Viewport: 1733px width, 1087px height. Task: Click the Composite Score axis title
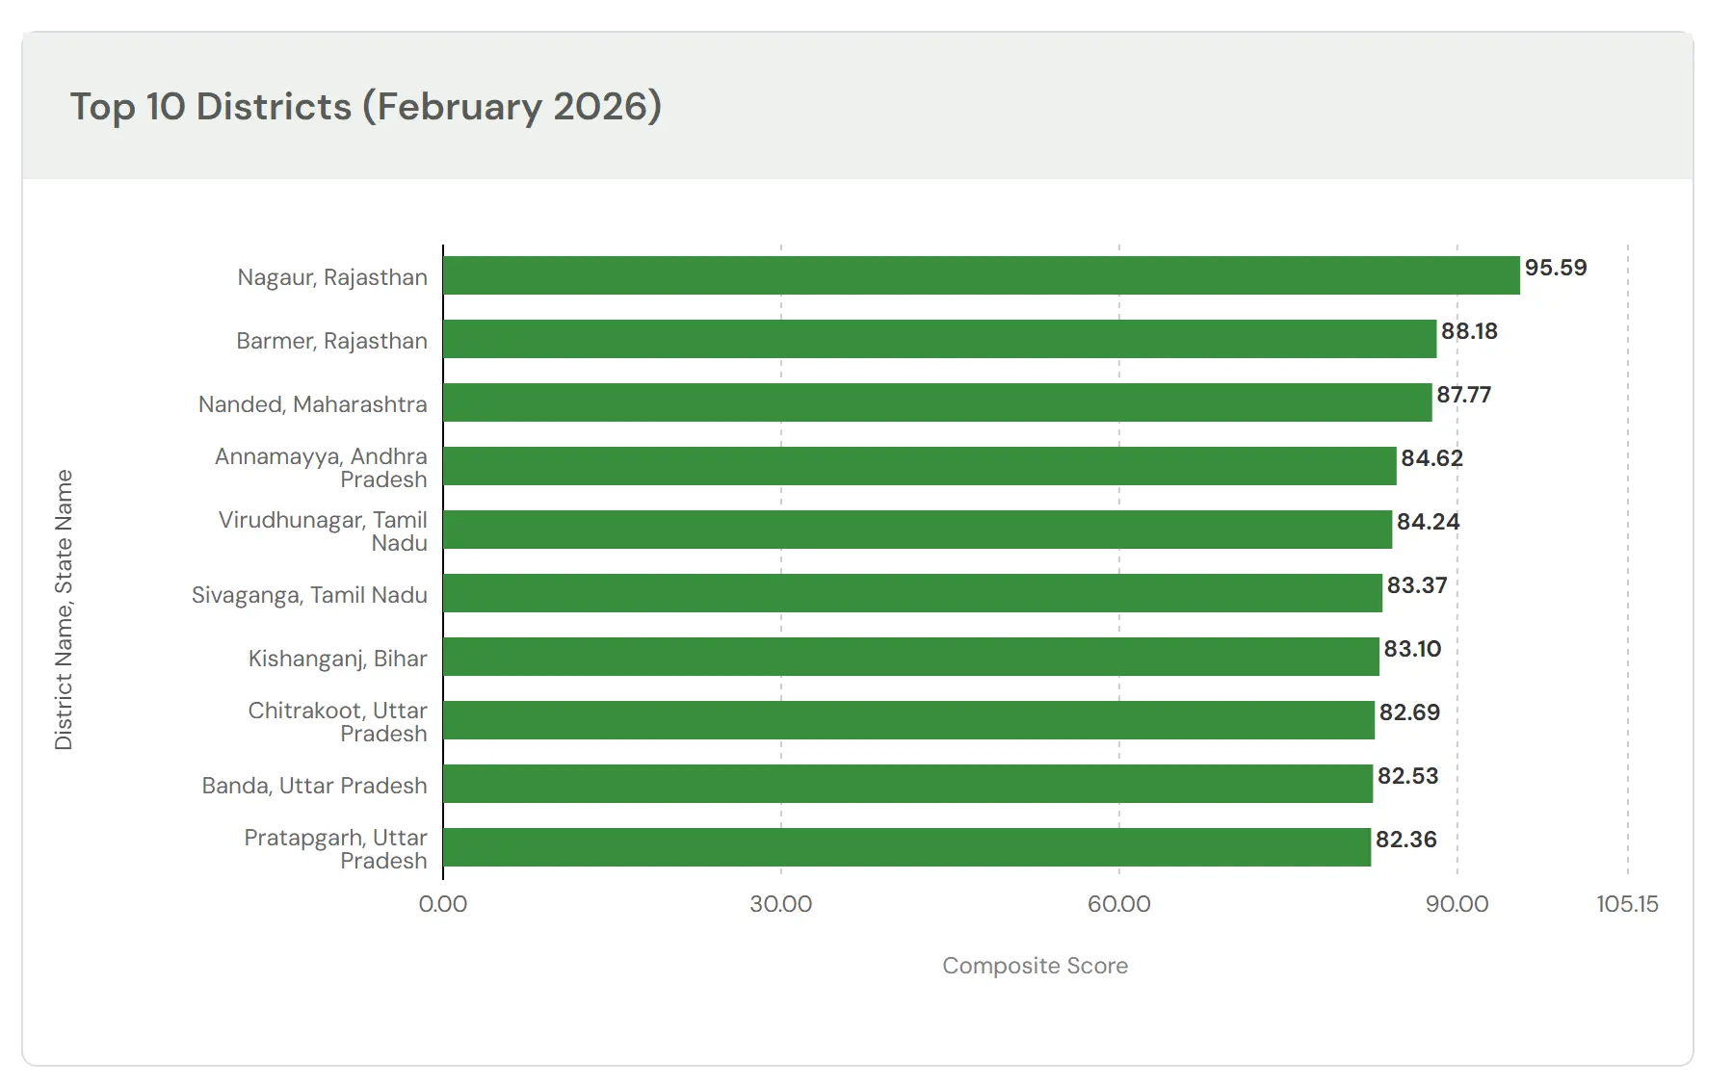tap(1035, 966)
